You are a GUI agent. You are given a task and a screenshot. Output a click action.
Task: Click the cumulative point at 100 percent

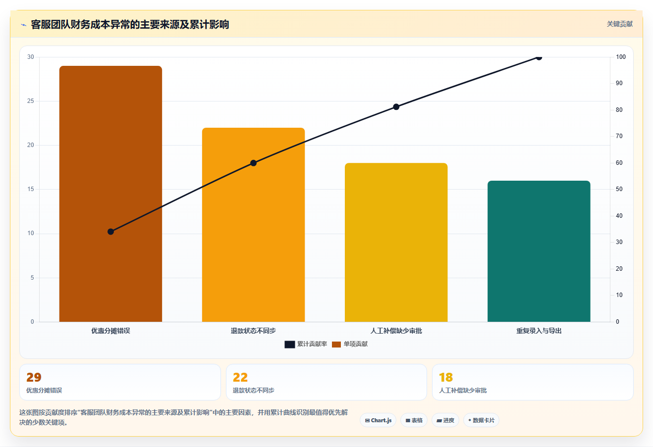(x=539, y=57)
